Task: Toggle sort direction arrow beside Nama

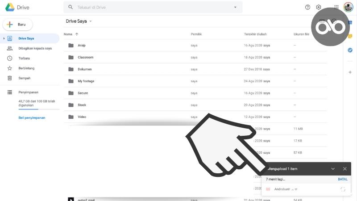Action: click(77, 34)
